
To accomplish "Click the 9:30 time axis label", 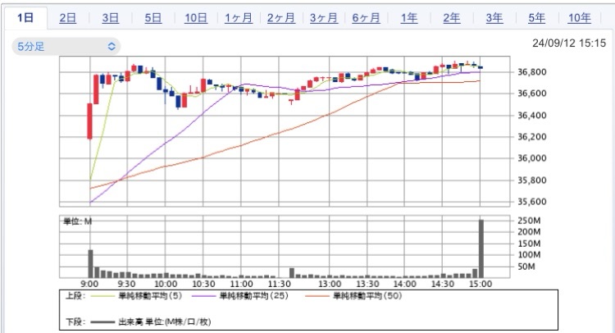I will point(126,284).
